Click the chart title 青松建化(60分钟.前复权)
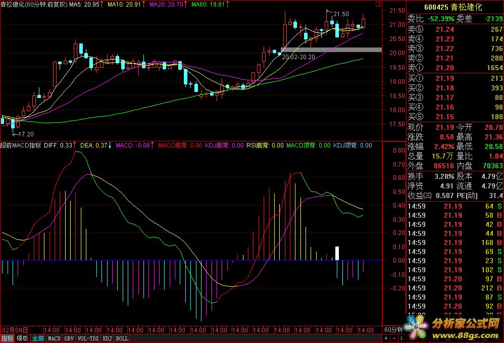Viewport: 504px width, 343px height. pyautogui.click(x=34, y=5)
